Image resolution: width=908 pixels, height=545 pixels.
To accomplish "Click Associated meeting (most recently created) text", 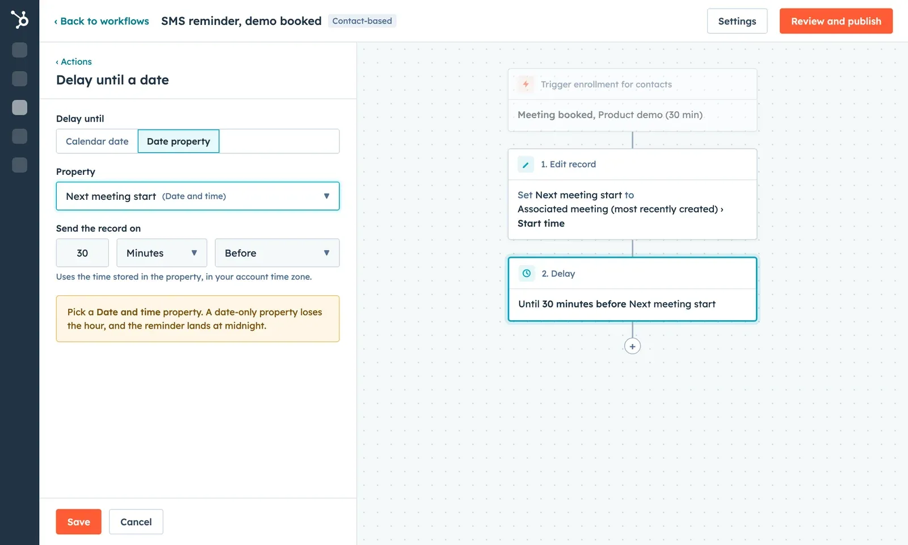I will (620, 209).
